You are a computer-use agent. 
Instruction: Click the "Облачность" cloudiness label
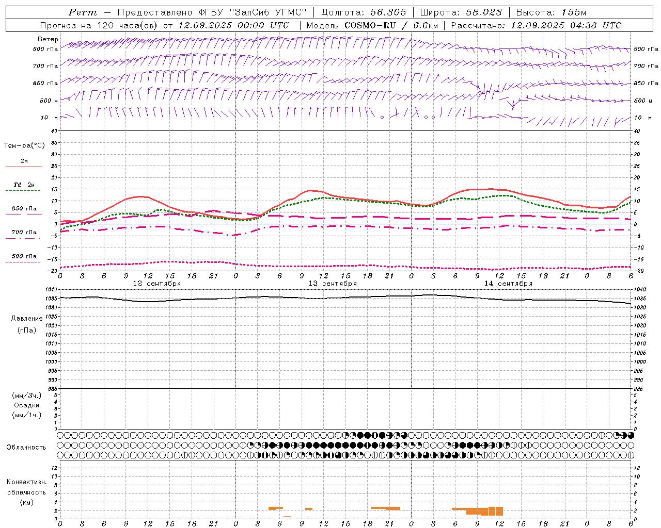pos(26,447)
